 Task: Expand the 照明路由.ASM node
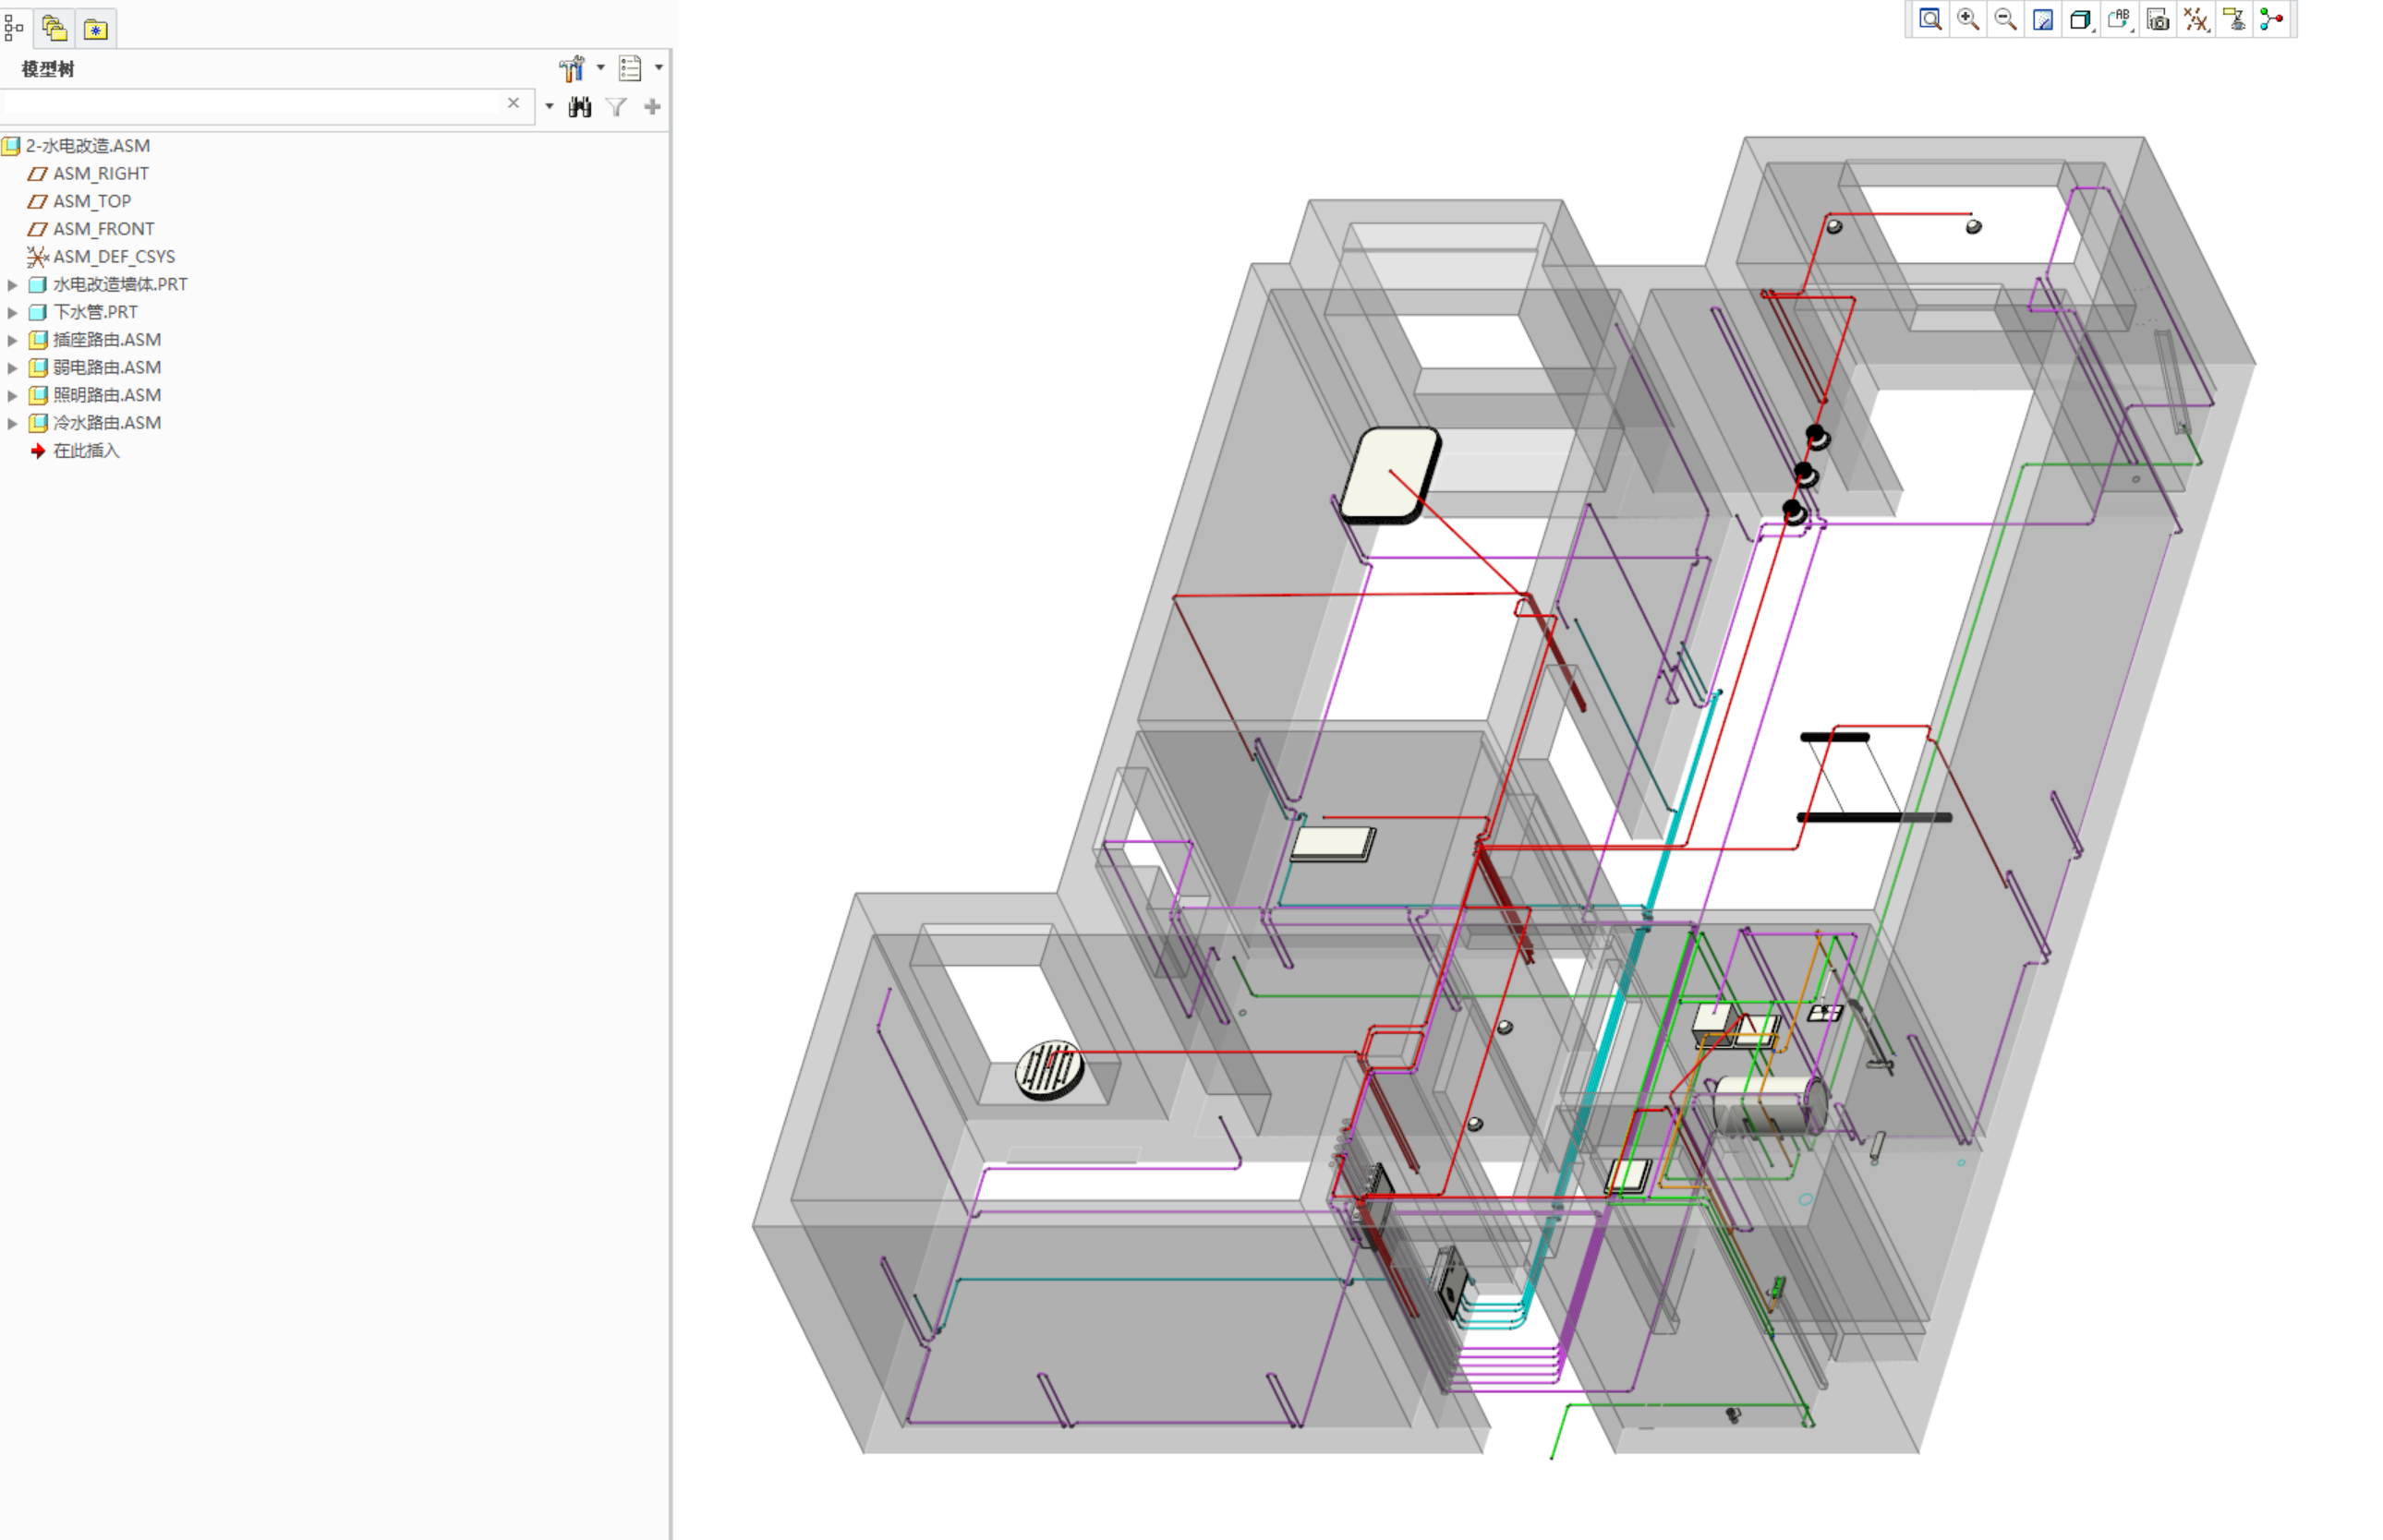(x=12, y=395)
